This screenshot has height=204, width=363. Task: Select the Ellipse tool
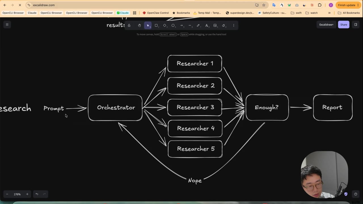(x=173, y=25)
